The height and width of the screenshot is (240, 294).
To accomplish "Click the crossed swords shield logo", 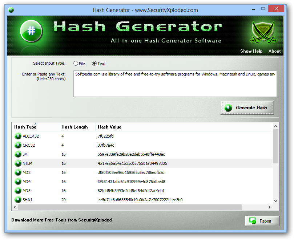I will 263,32.
